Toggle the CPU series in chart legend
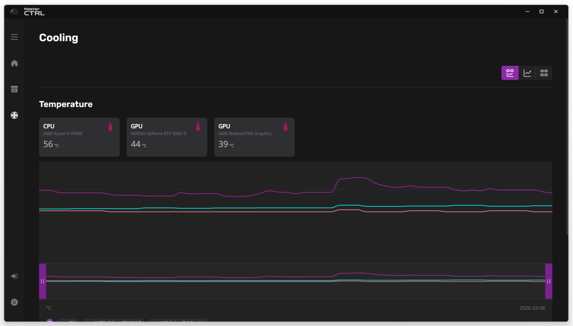The image size is (573, 326). (68, 323)
